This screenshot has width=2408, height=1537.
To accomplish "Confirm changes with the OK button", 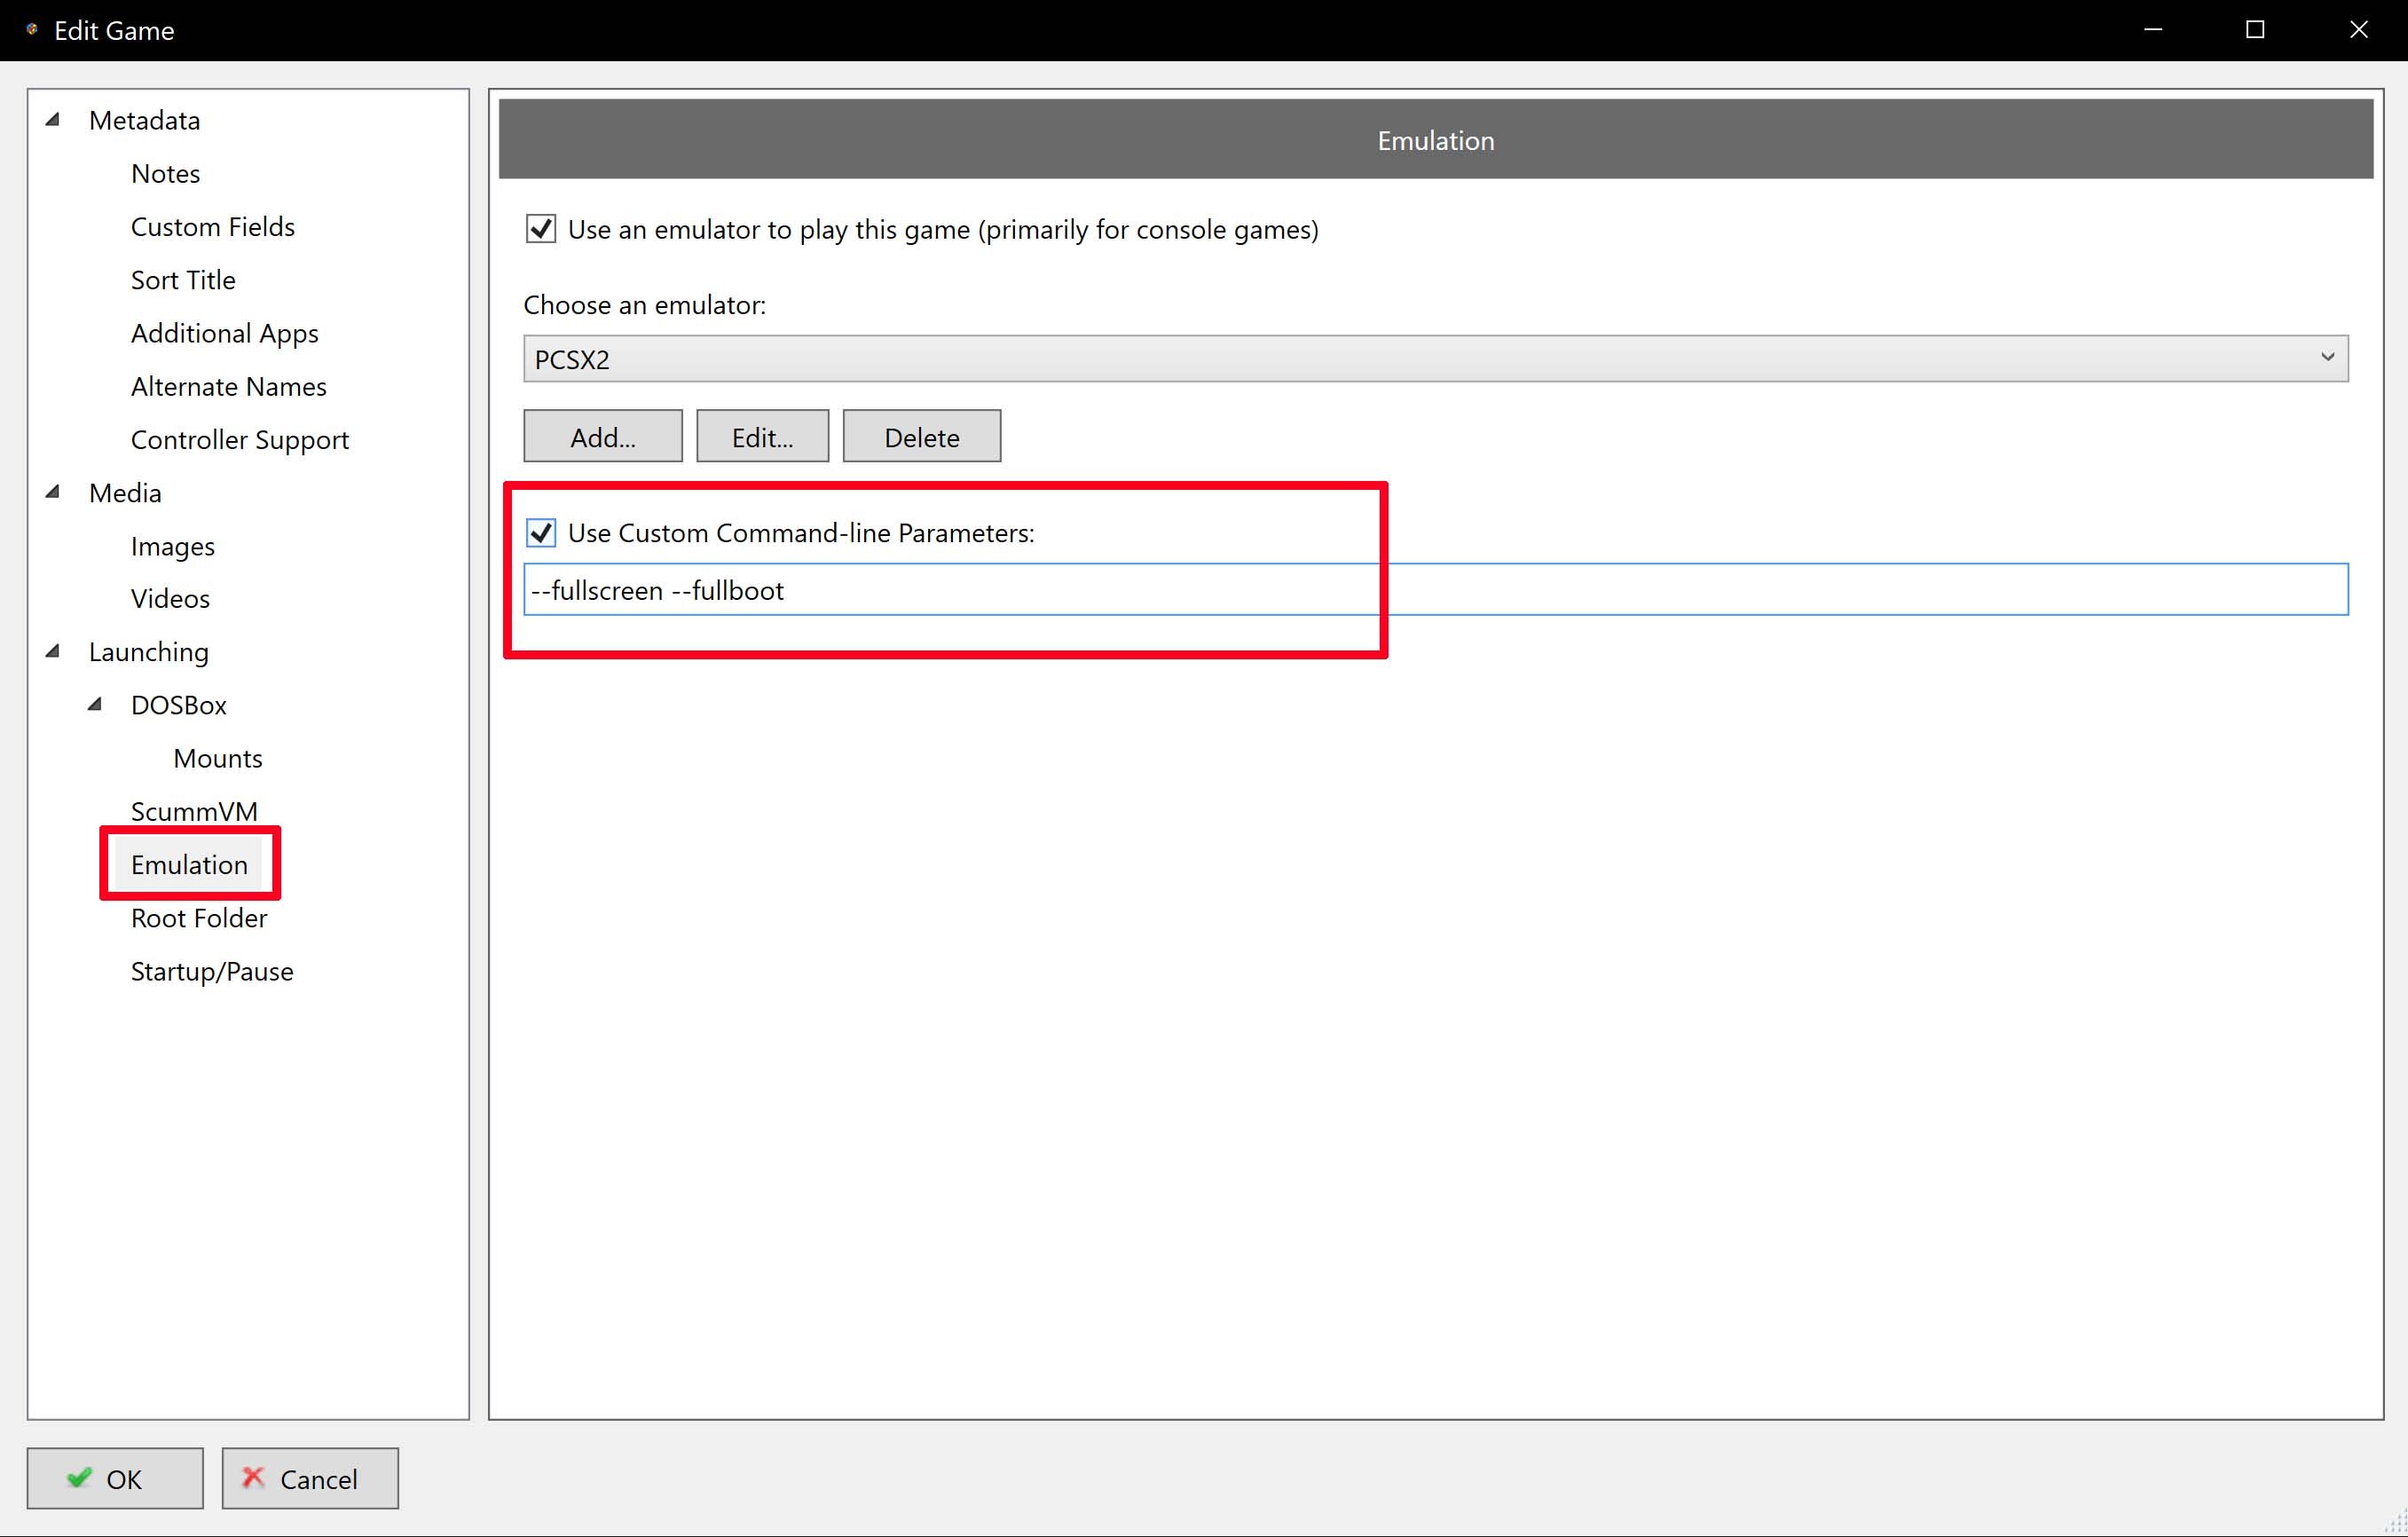I will click(x=115, y=1478).
